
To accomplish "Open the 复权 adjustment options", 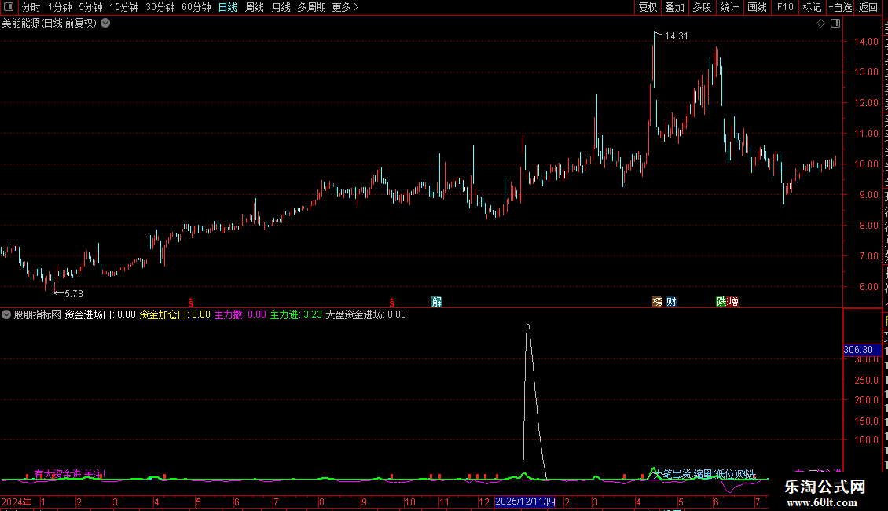I will click(x=648, y=7).
